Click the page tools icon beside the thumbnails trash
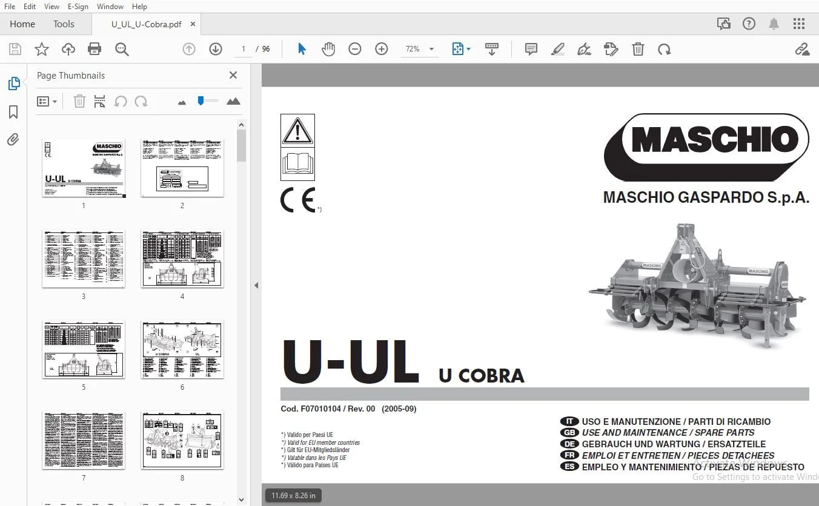819x506 pixels. (x=100, y=101)
